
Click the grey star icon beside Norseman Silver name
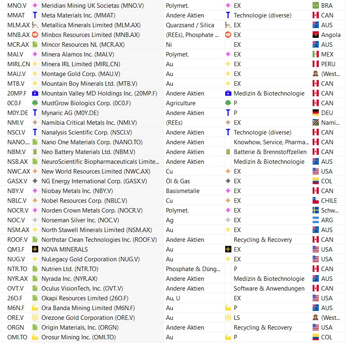coord(35,220)
